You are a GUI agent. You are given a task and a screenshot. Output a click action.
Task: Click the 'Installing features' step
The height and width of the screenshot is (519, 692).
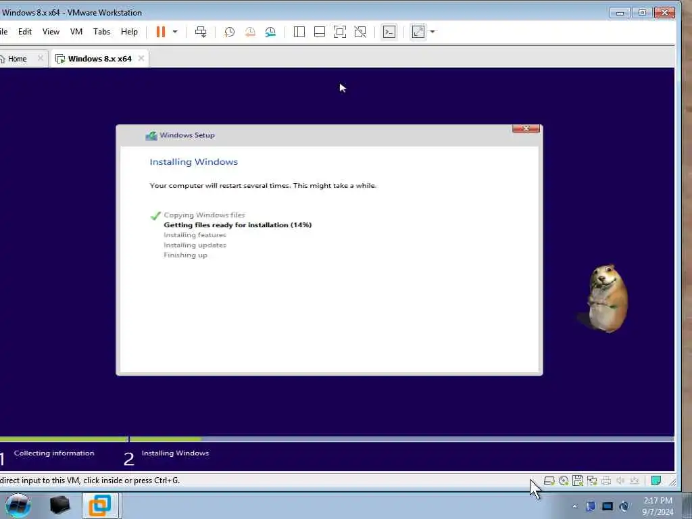point(195,234)
